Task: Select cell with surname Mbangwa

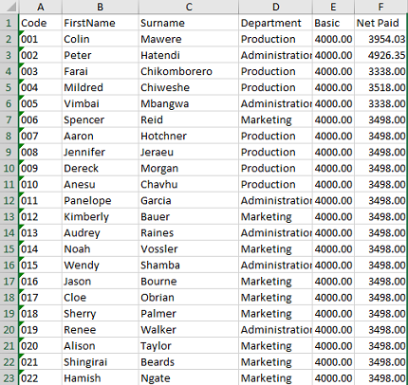Action: click(x=189, y=103)
